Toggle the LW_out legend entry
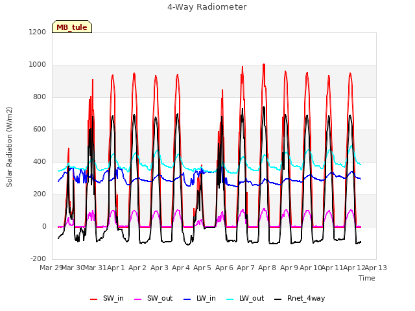This screenshot has height=311, width=415. coord(245,298)
